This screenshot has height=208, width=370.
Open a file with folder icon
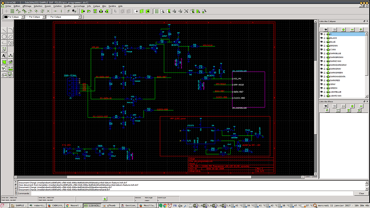tap(89, 11)
